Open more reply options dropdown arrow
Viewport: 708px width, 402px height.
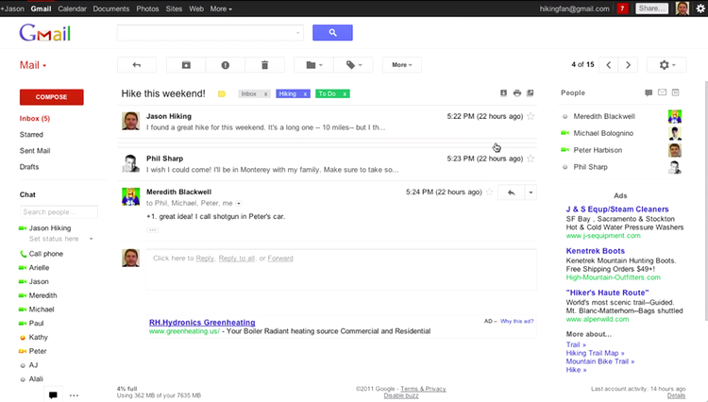point(531,193)
